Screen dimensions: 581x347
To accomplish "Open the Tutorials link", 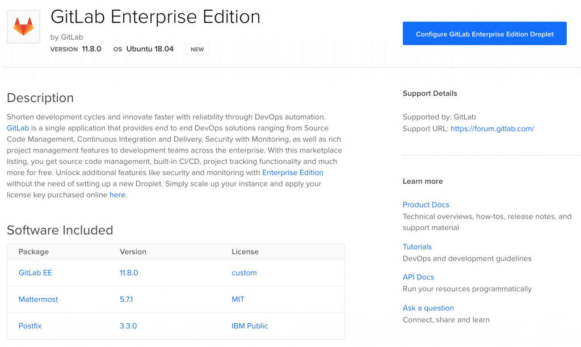I will [x=417, y=247].
